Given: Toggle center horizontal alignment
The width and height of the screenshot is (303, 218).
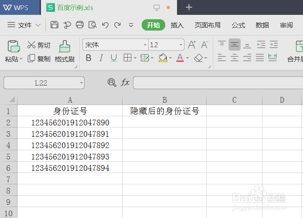Looking at the screenshot, I should coord(235,58).
